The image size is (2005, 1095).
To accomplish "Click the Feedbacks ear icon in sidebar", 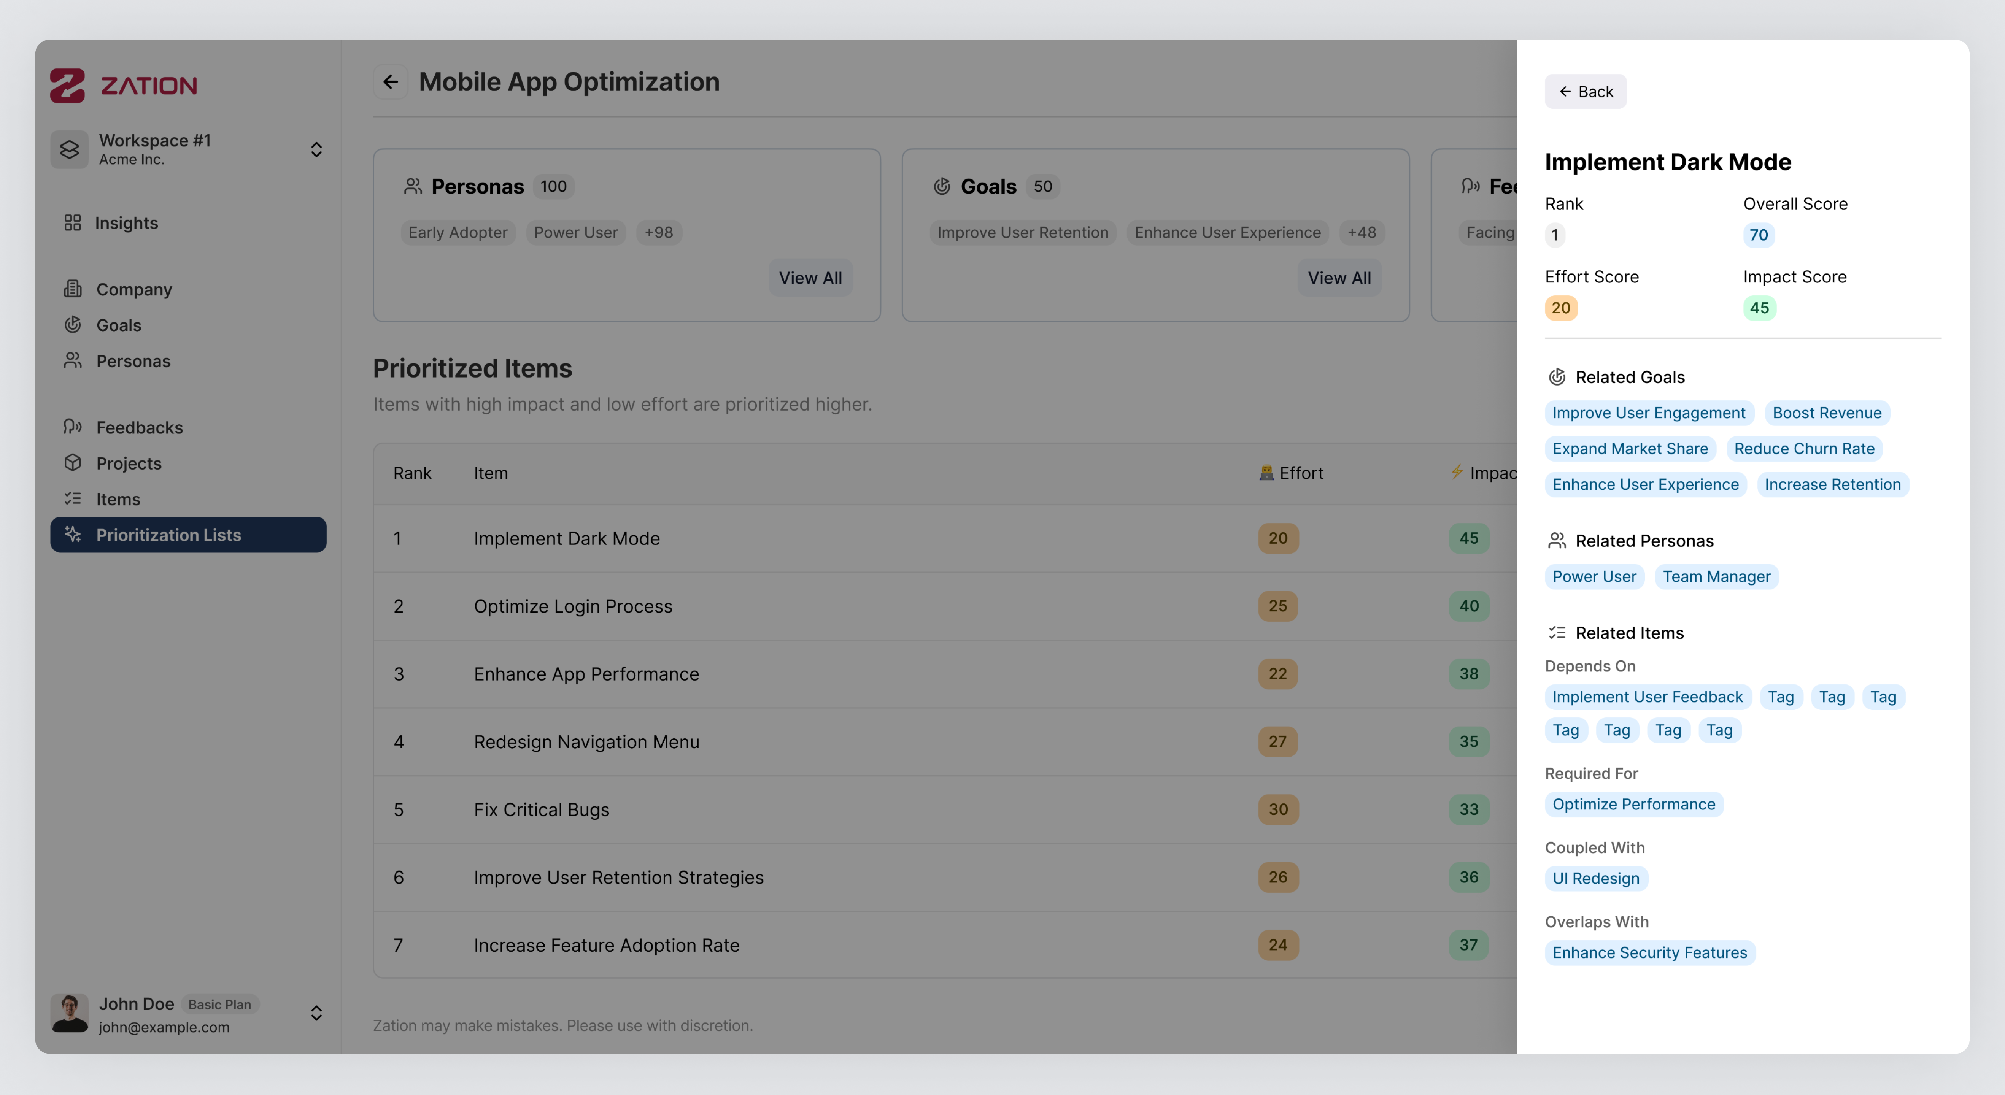I will (72, 427).
